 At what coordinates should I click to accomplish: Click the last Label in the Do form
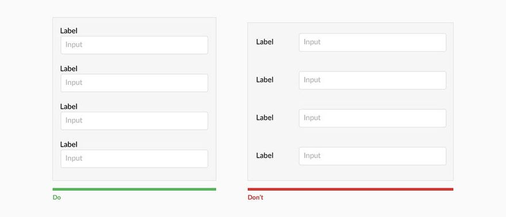tap(69, 145)
